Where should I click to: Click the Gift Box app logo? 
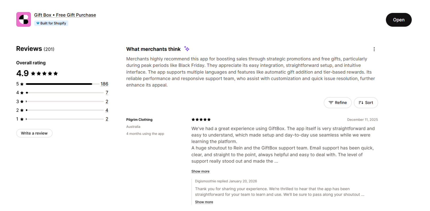pos(23,19)
